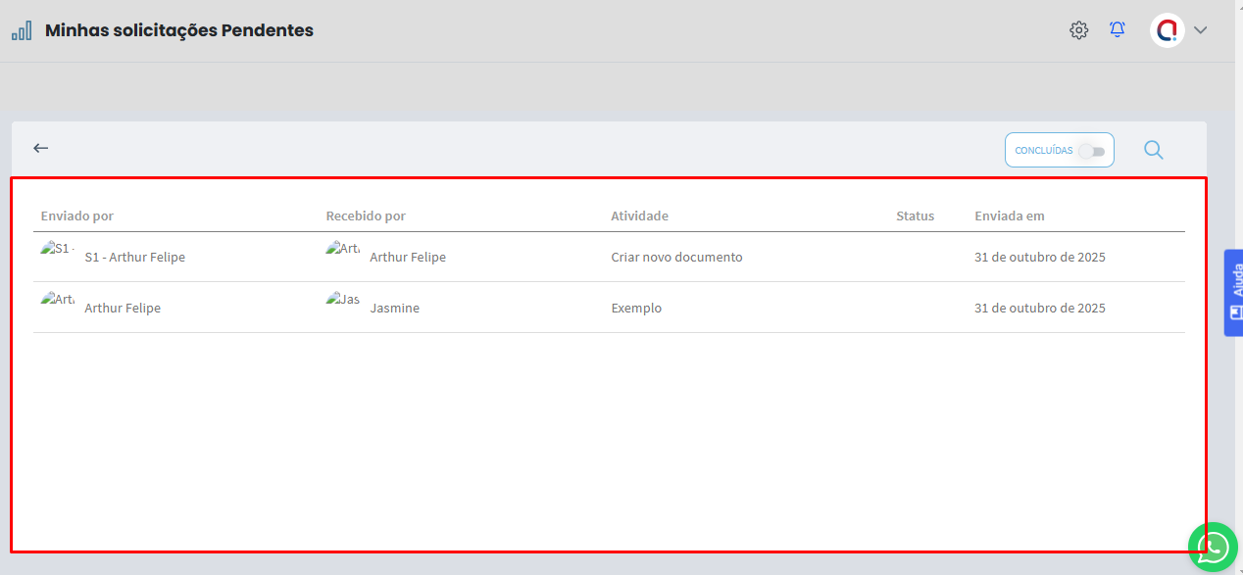Click the Atividade column header

tap(639, 216)
